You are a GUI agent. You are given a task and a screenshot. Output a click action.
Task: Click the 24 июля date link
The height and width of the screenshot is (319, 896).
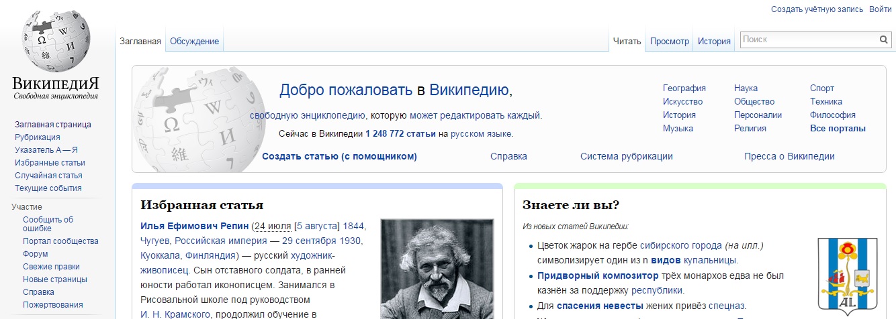point(273,225)
